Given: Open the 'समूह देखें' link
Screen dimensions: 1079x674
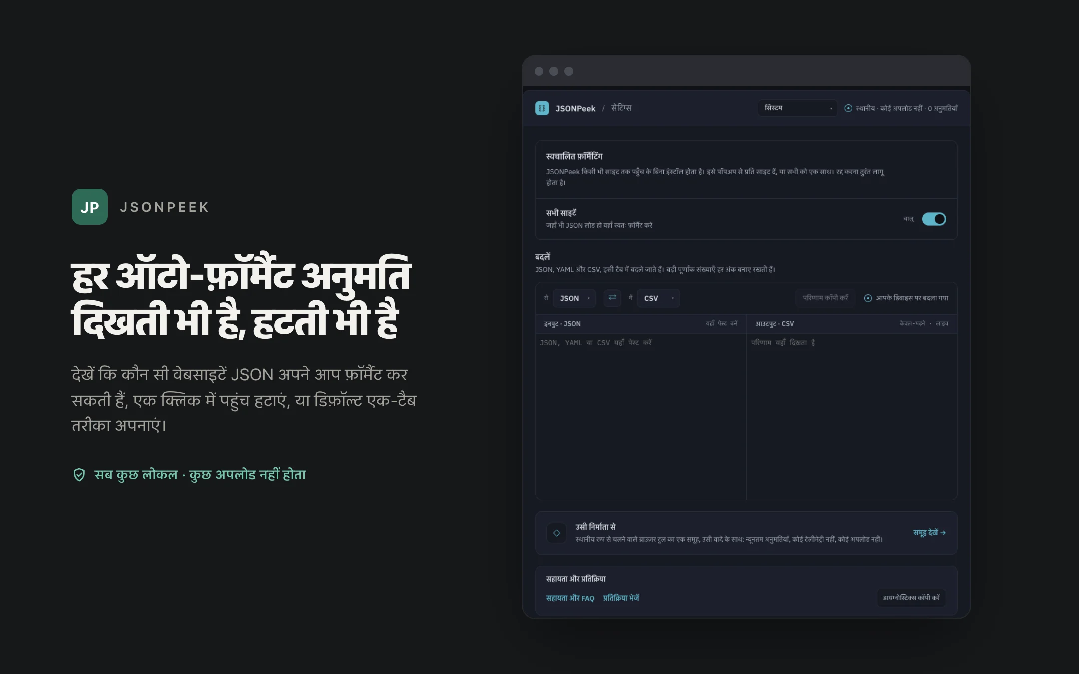Looking at the screenshot, I should [x=929, y=533].
